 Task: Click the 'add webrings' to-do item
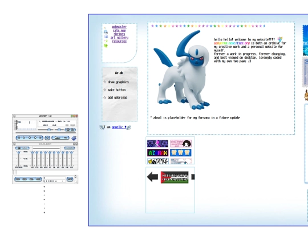(x=117, y=98)
